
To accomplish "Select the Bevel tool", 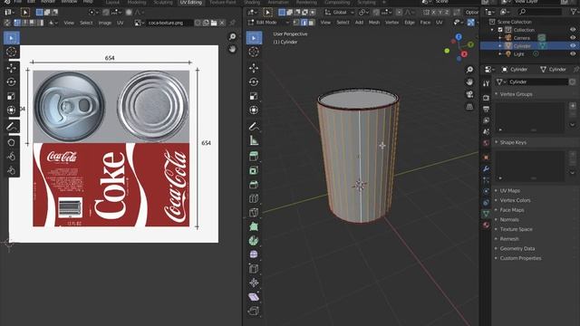I will pyautogui.click(x=254, y=198).
